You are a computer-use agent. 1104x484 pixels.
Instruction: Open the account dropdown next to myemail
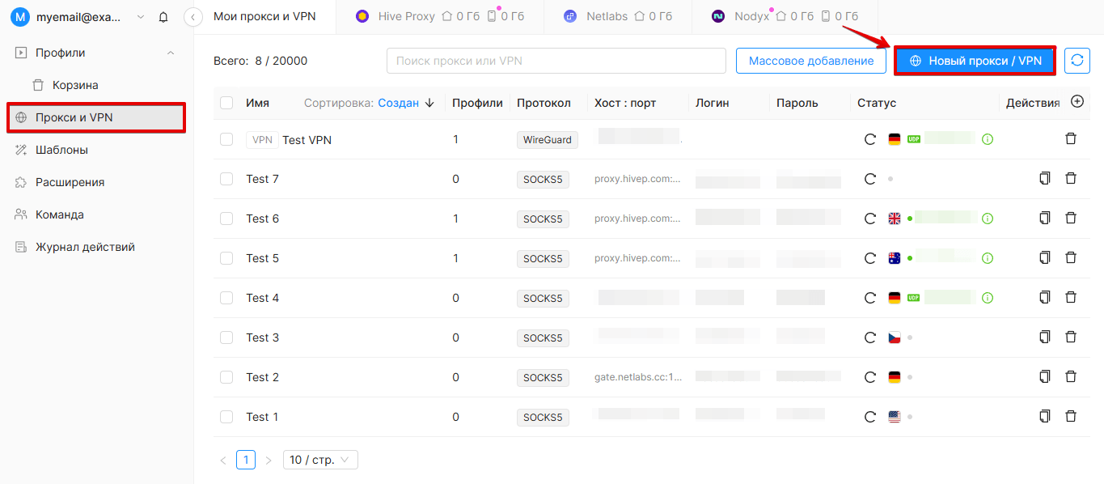[x=142, y=17]
